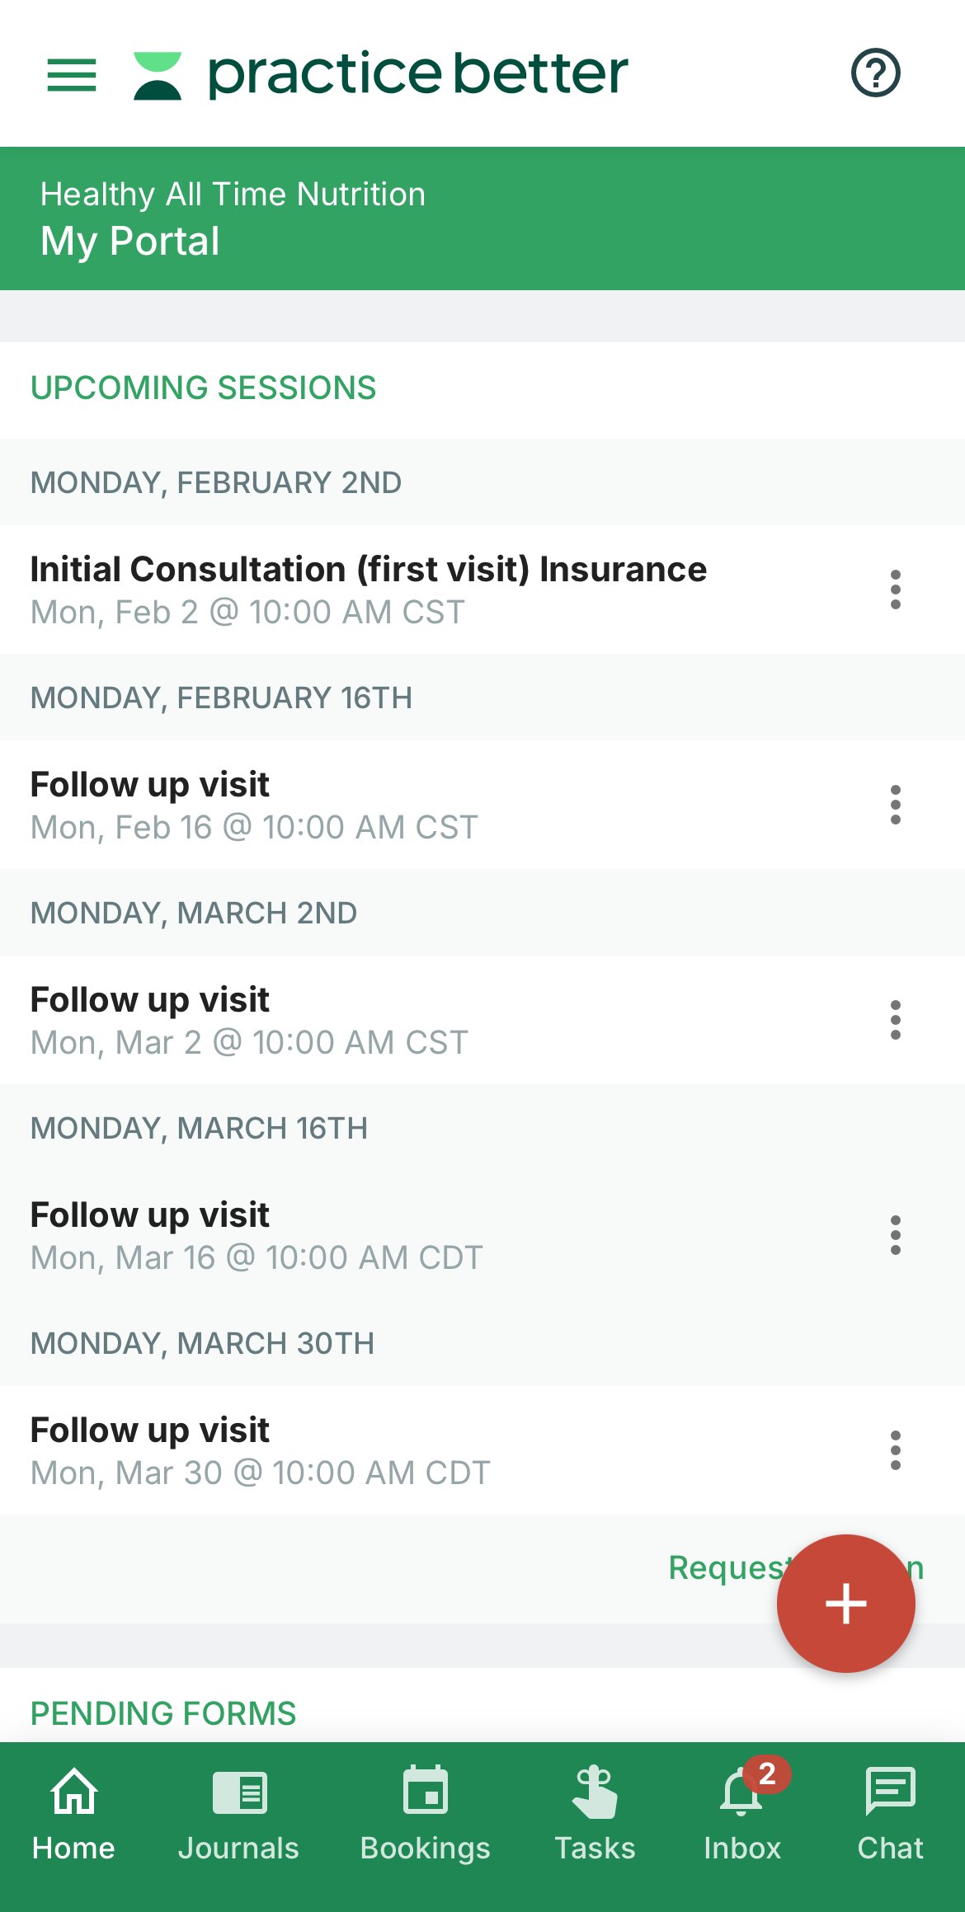View the Mar 30 Follow up visit
Image resolution: width=965 pixels, height=1912 pixels.
(260, 1450)
